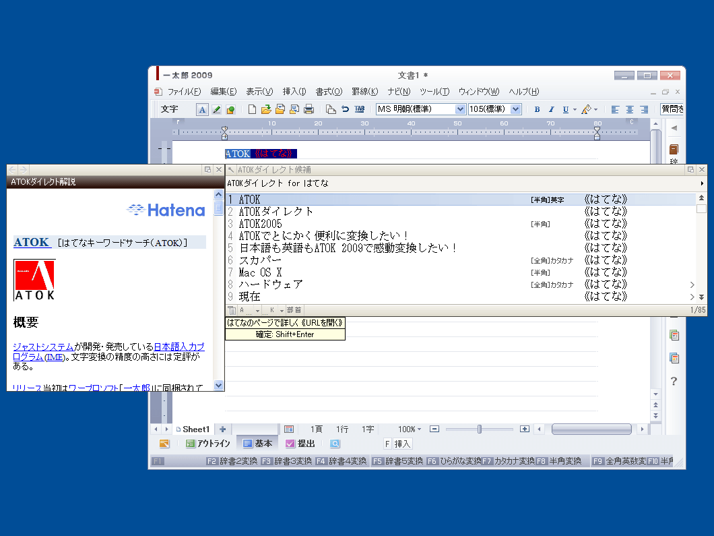Image resolution: width=714 pixels, height=536 pixels.
Task: Open the MS 明朝 font dropdown
Action: click(x=460, y=109)
